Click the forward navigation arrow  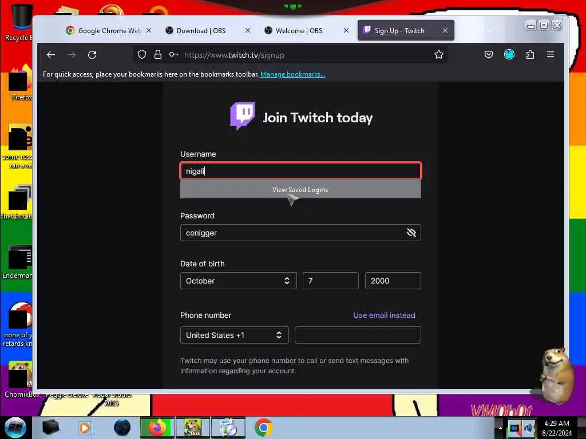pyautogui.click(x=72, y=55)
